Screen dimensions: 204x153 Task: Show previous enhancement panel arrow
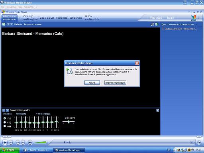click(4, 110)
